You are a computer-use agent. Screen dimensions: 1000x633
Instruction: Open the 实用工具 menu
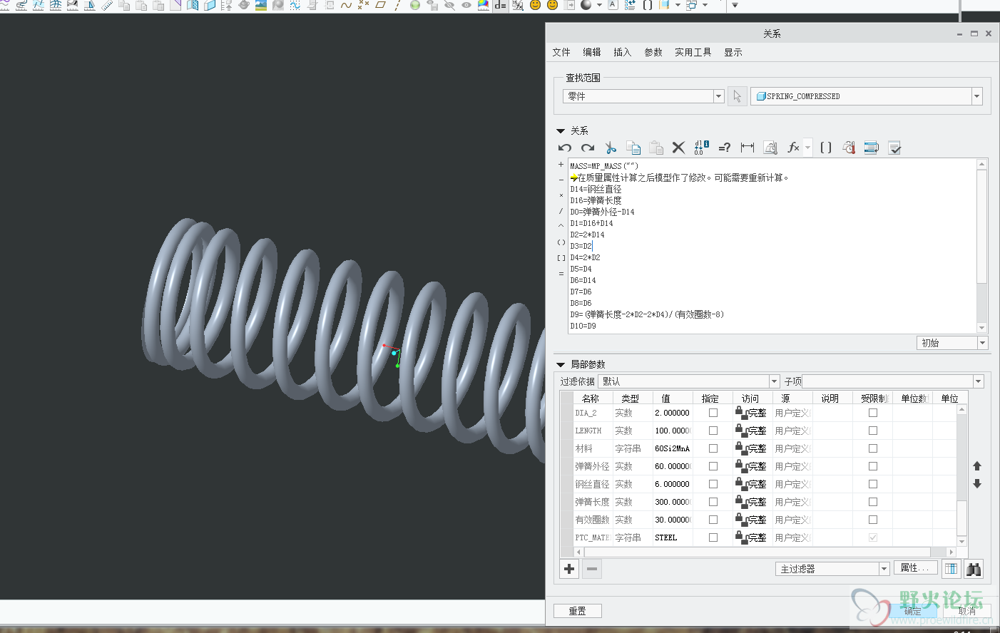pyautogui.click(x=693, y=52)
